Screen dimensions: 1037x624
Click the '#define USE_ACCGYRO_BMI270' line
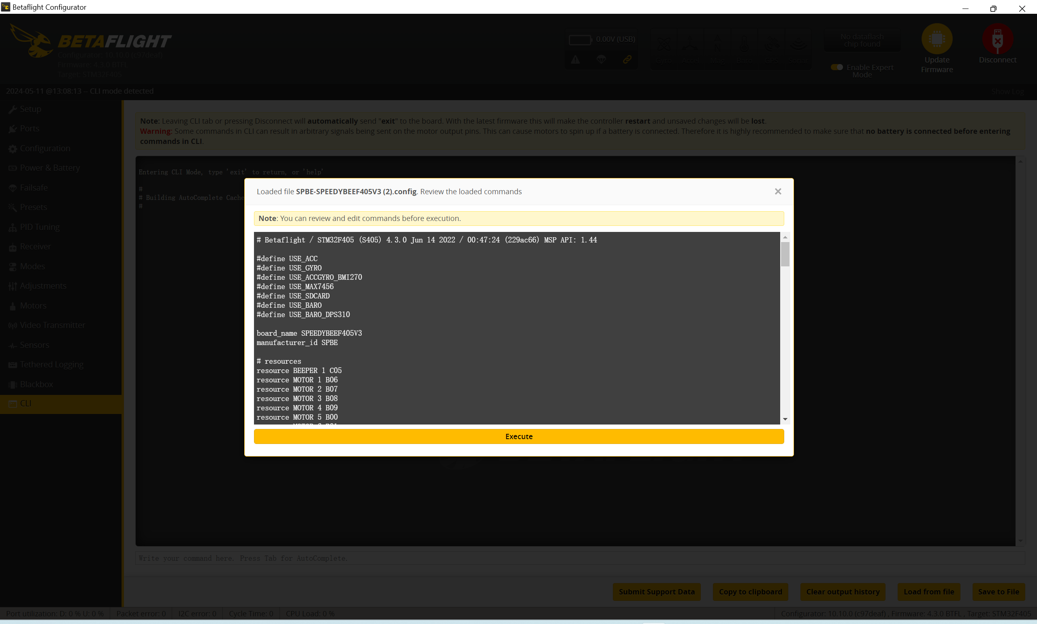pos(309,277)
